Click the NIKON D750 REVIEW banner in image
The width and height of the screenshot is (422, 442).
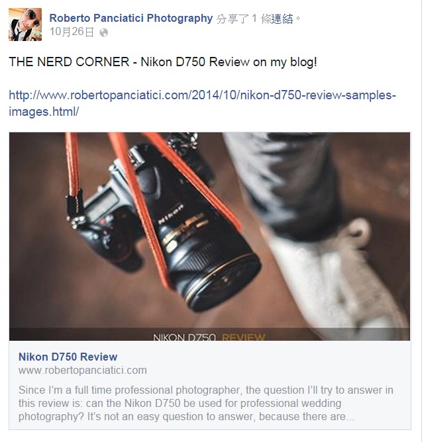coord(209,336)
